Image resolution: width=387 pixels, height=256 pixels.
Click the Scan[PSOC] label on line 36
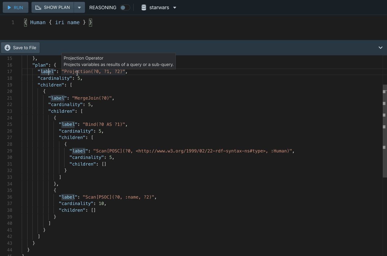click(x=118, y=197)
